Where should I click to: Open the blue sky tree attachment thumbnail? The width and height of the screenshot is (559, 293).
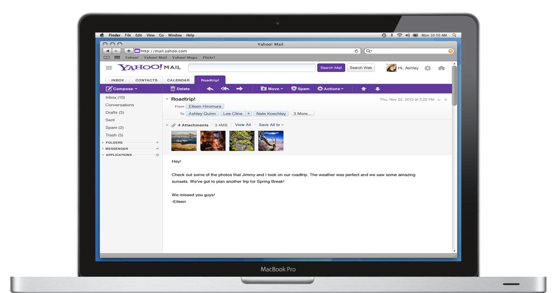[x=271, y=141]
